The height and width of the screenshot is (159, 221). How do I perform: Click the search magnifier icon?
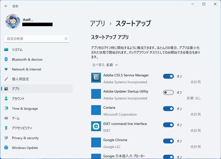66,39
